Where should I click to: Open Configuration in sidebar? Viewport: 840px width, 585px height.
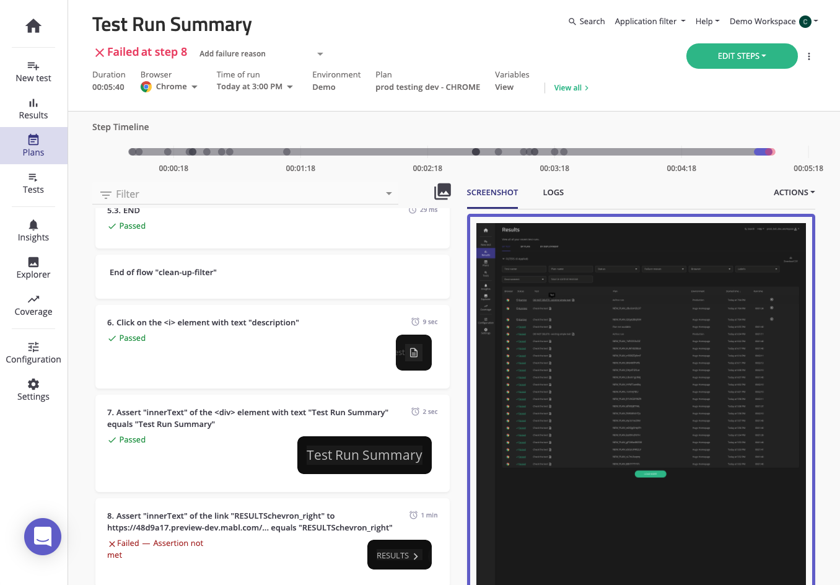point(33,353)
